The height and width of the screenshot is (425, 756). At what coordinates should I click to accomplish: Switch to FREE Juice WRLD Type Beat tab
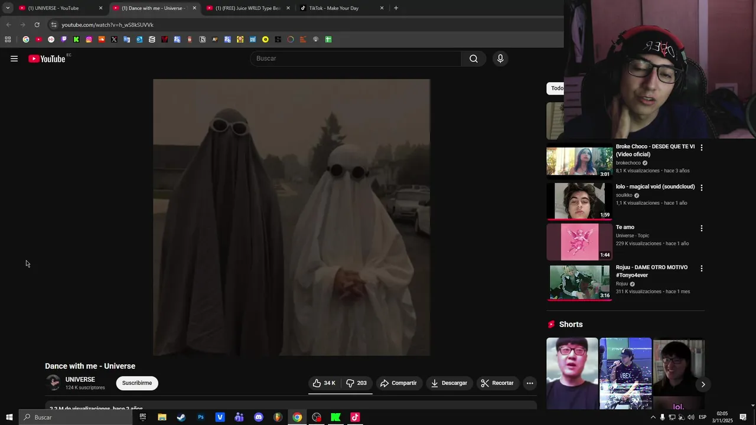click(248, 8)
